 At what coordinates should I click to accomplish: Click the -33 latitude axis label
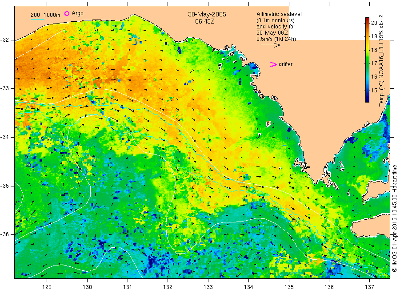coord(5,89)
